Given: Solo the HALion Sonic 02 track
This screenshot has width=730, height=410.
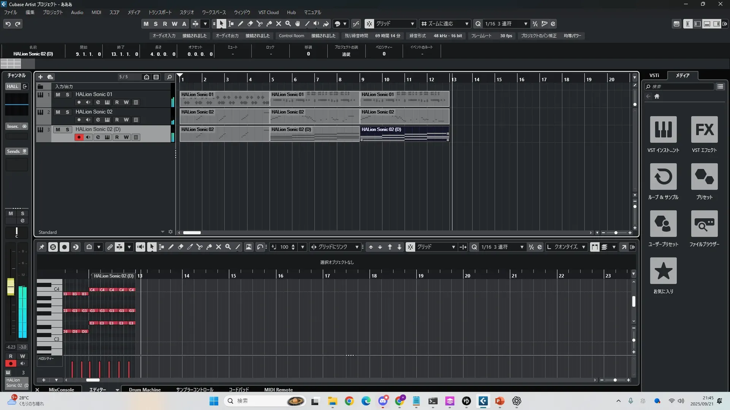Looking at the screenshot, I should coord(67,112).
